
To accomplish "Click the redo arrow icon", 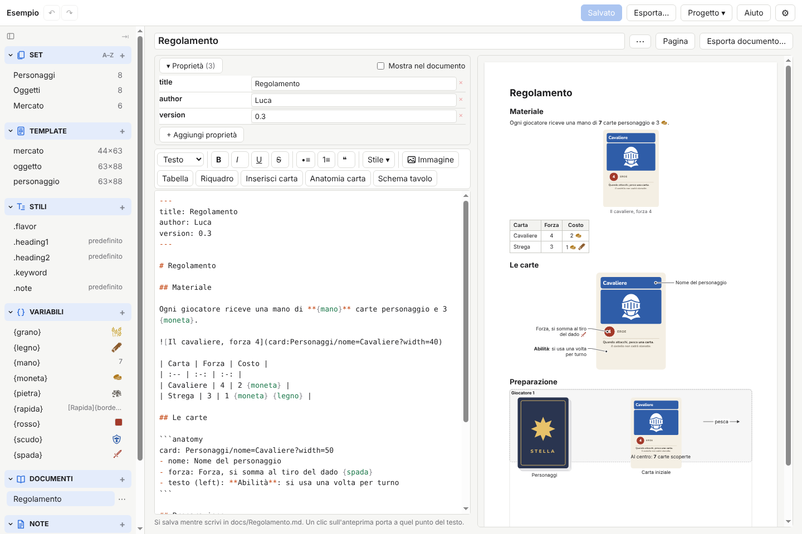I will pos(70,13).
